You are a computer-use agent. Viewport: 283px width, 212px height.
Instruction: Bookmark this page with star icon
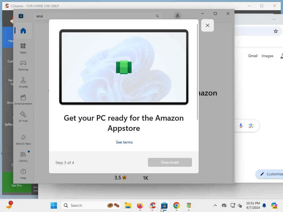tap(276, 31)
